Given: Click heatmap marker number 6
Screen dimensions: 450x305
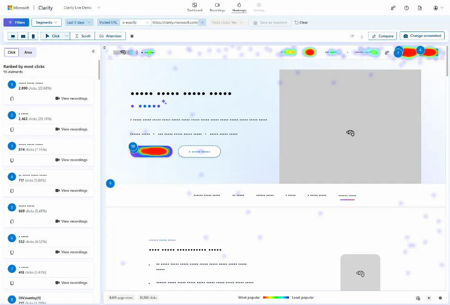Looking at the screenshot, I should (x=420, y=50).
